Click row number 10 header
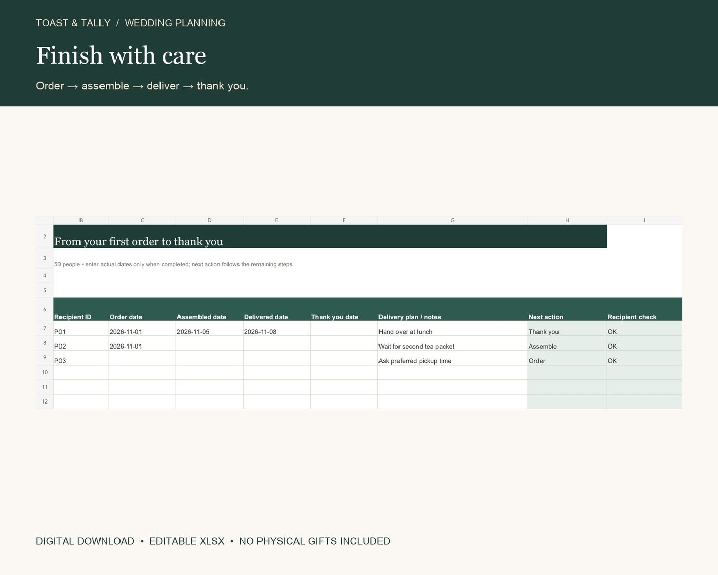Viewport: 718px width, 575px height. (x=45, y=372)
